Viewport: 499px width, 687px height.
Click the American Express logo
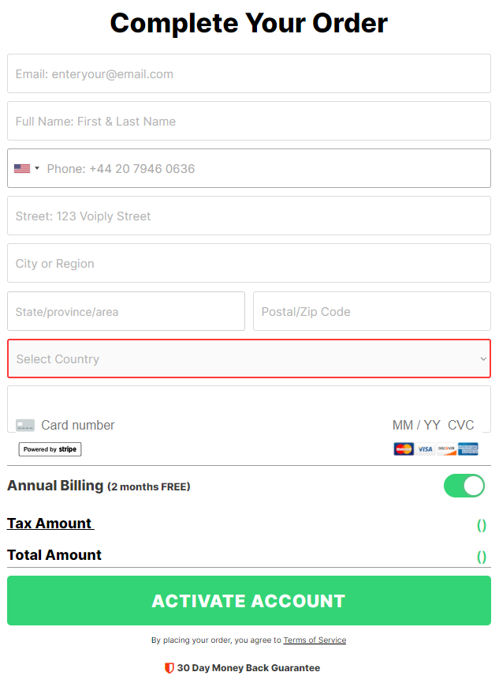coord(468,449)
